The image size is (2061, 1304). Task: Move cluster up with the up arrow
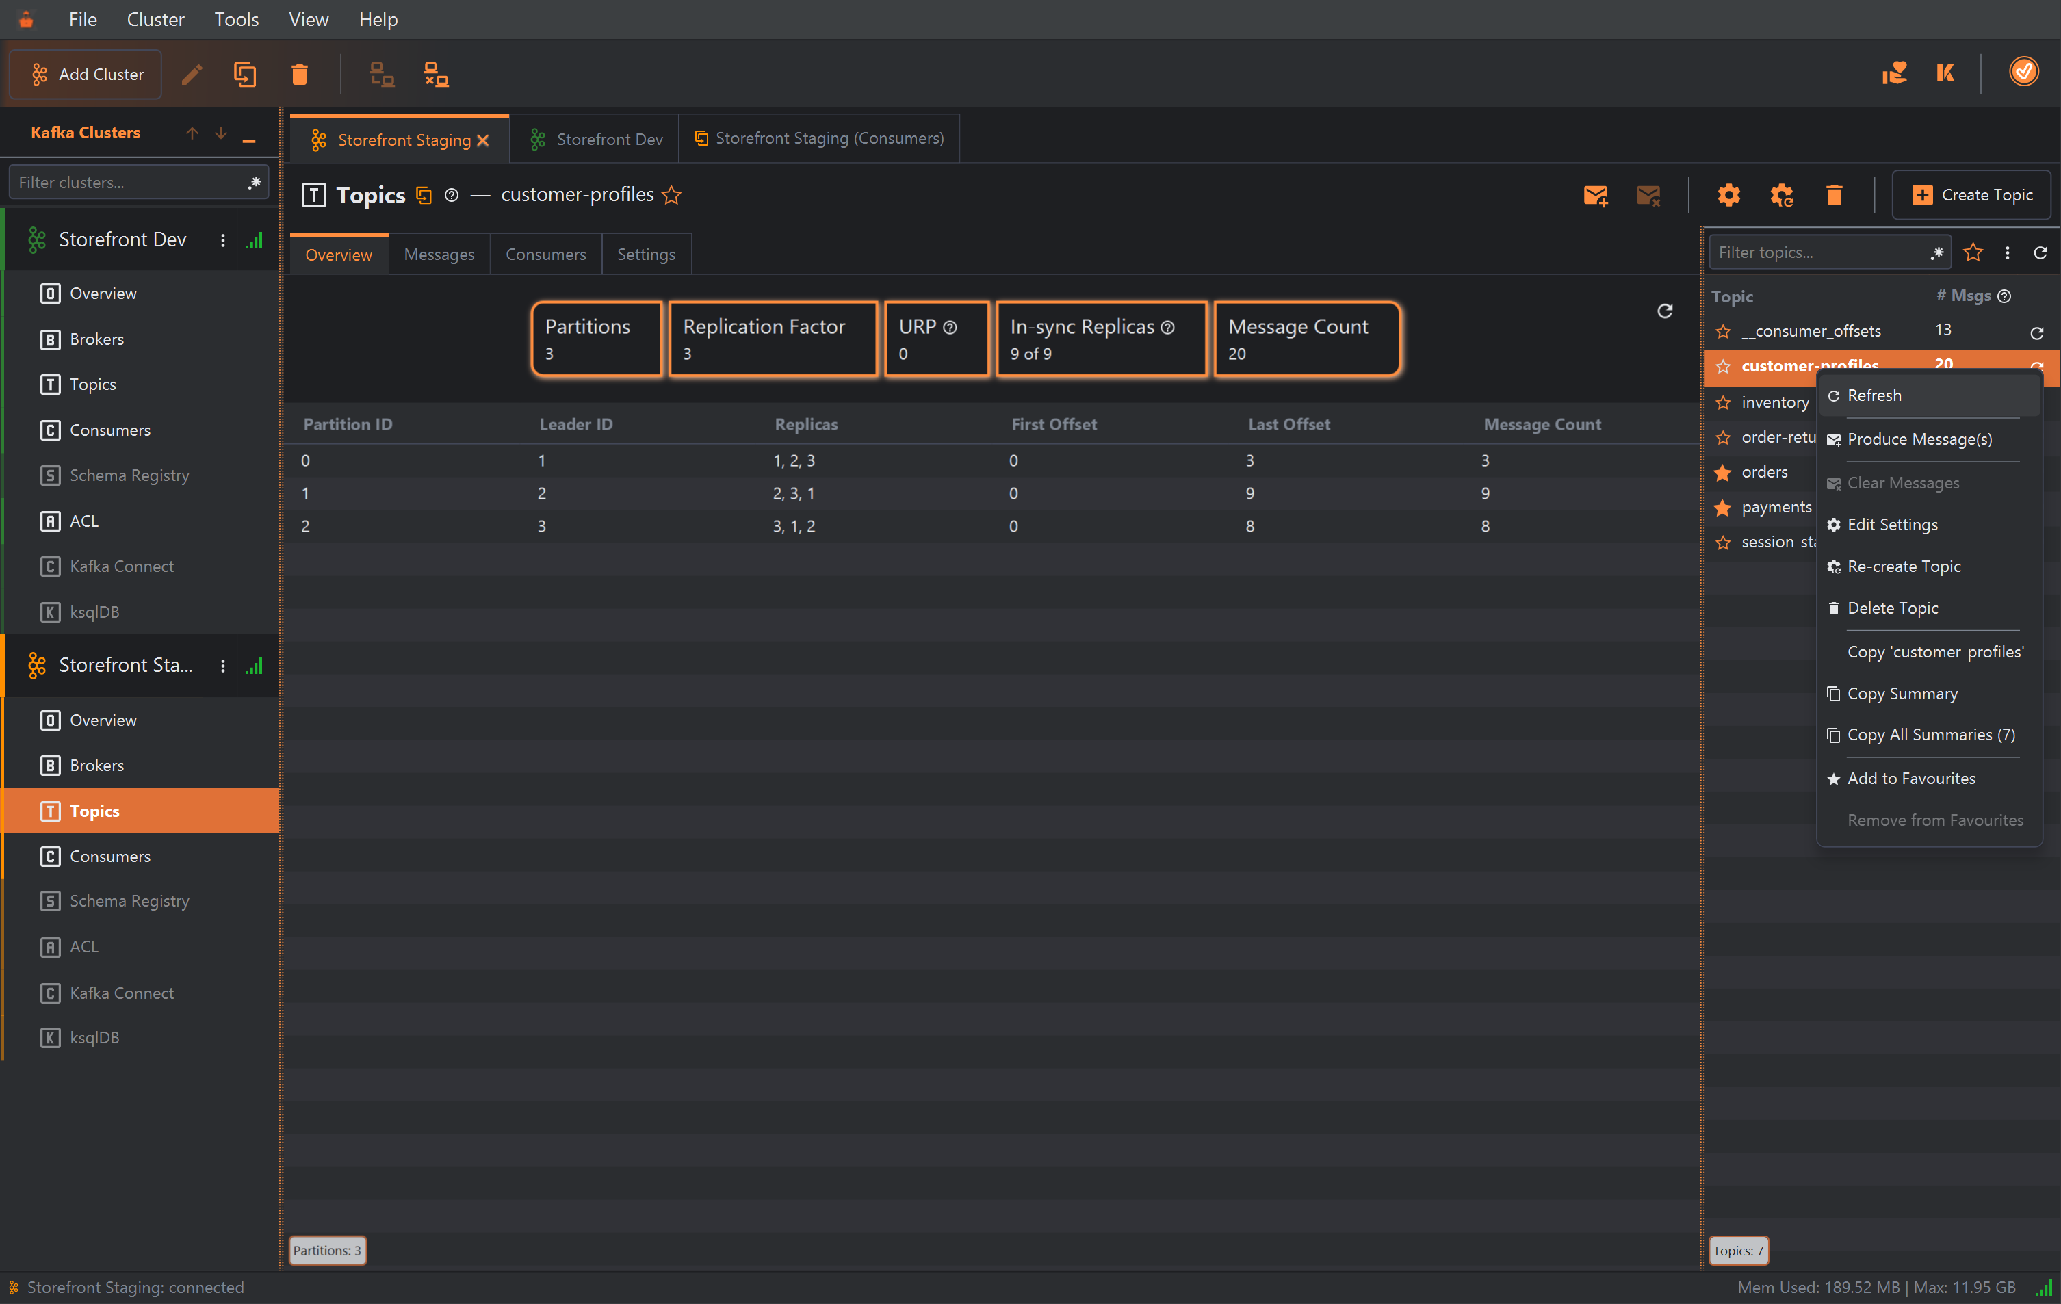tap(192, 133)
